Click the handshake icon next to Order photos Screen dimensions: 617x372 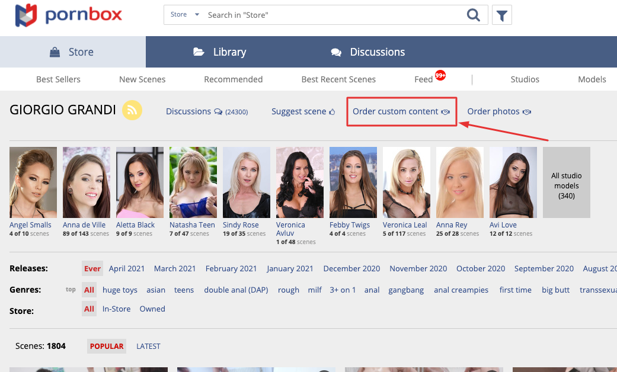(526, 112)
